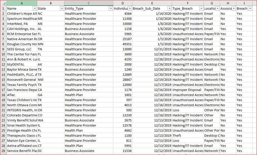The height and width of the screenshot is (155, 257).
Task: Select the "Other" location in Colorado Departme row
Action: (x=212, y=115)
